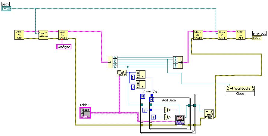Viewport: 268px width, 136px height.
Task: Click the Close XL Wkbk subVI
Action: [222, 35]
